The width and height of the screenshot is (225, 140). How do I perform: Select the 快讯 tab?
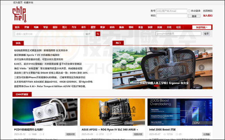pyautogui.click(x=18, y=43)
